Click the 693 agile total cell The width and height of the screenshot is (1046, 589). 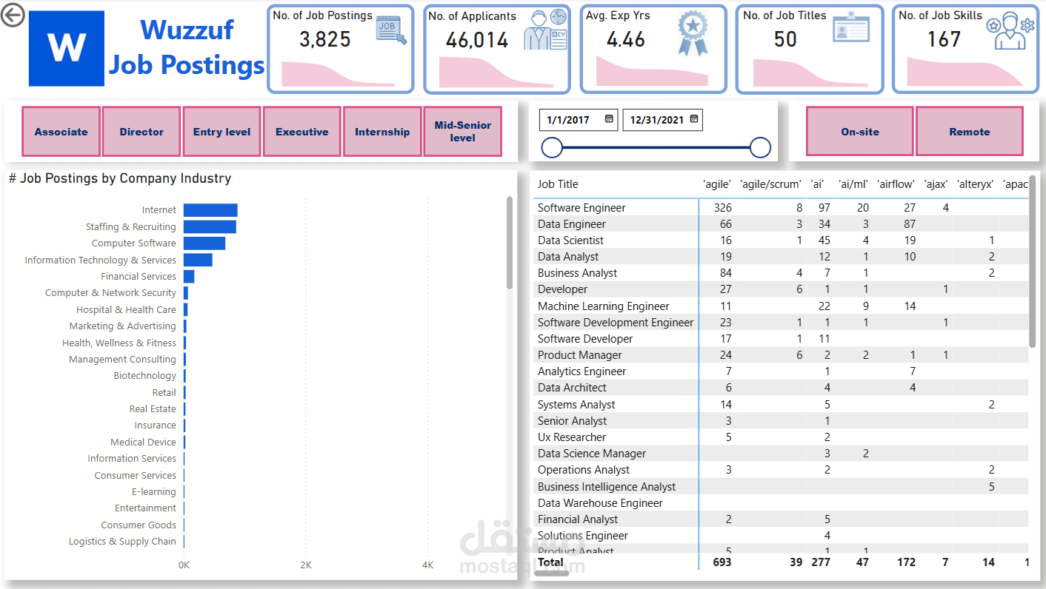[x=722, y=562]
